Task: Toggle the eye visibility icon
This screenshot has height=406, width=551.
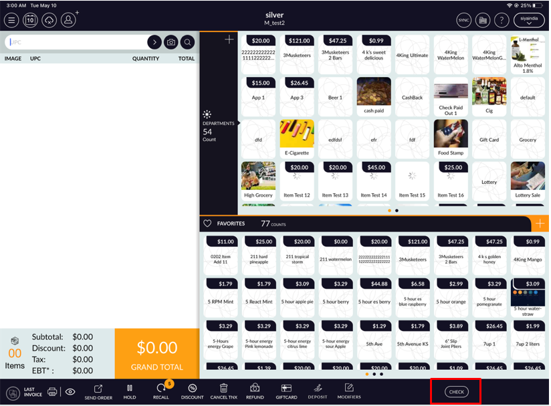Action: click(x=70, y=392)
